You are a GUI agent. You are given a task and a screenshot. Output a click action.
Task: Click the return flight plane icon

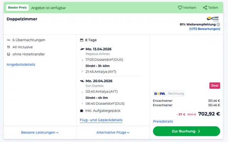click(x=82, y=81)
